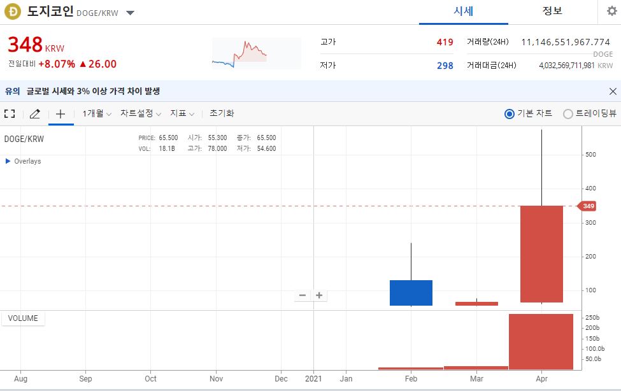The height and width of the screenshot is (391, 621).
Task: Close the global price warning banner
Action: (613, 92)
